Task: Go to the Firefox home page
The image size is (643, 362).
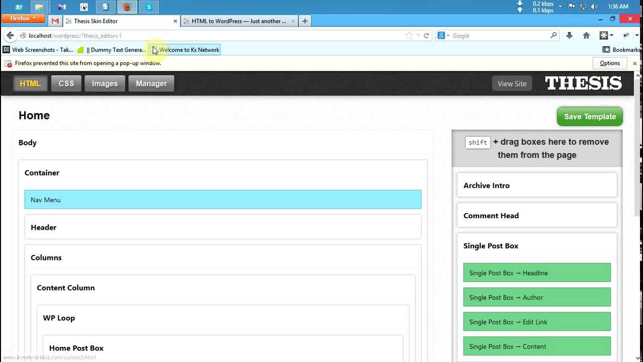Action: click(x=586, y=36)
